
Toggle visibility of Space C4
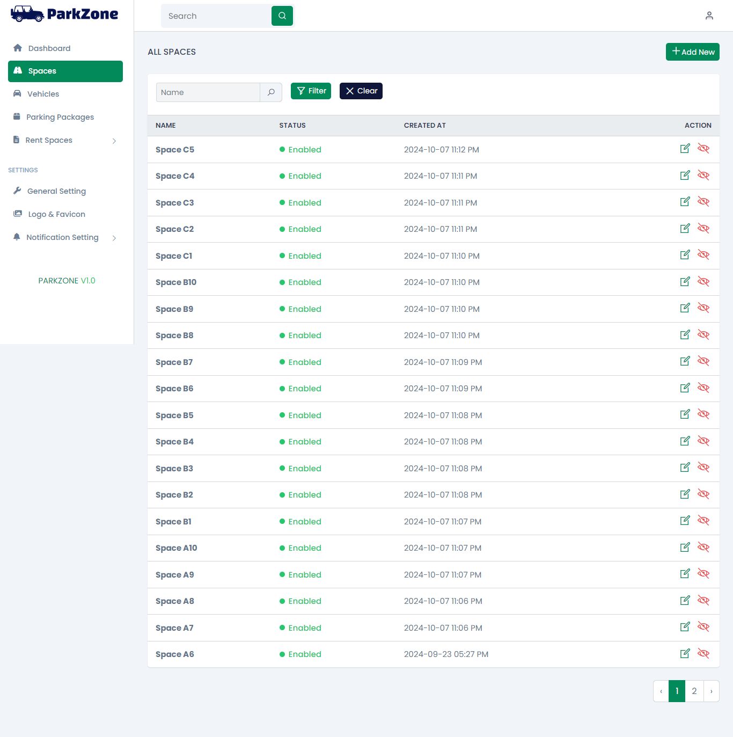[x=703, y=176]
